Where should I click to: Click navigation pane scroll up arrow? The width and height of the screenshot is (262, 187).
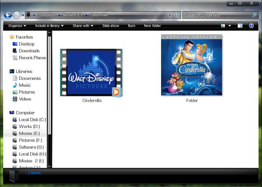tap(50, 33)
